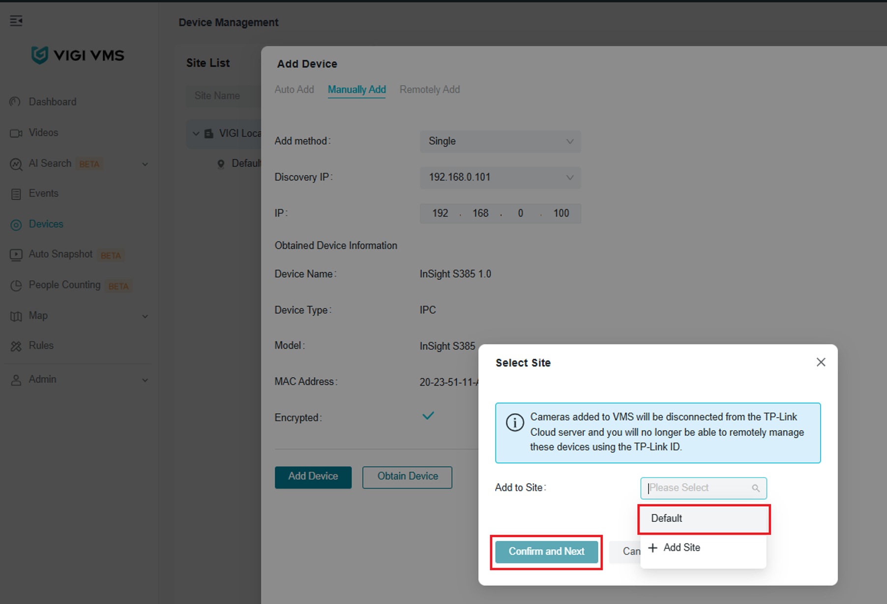The height and width of the screenshot is (604, 887).
Task: Open Rules in the sidebar
Action: pos(41,346)
